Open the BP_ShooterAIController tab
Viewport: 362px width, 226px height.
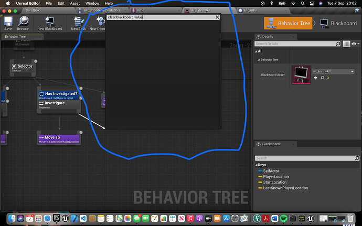(x=102, y=10)
